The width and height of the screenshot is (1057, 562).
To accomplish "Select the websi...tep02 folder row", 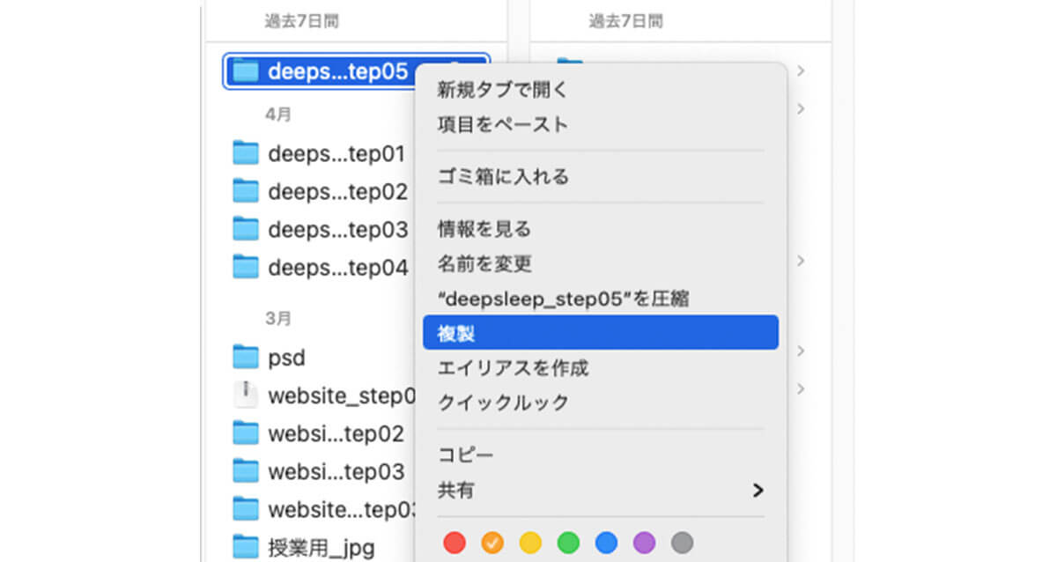I will point(335,433).
